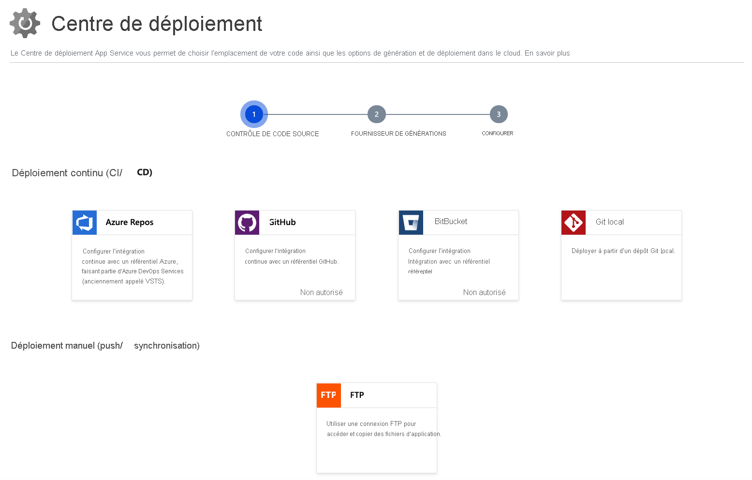This screenshot has height=480, width=752.
Task: Click Non autorisé on the GitHub card
Action: tap(321, 292)
